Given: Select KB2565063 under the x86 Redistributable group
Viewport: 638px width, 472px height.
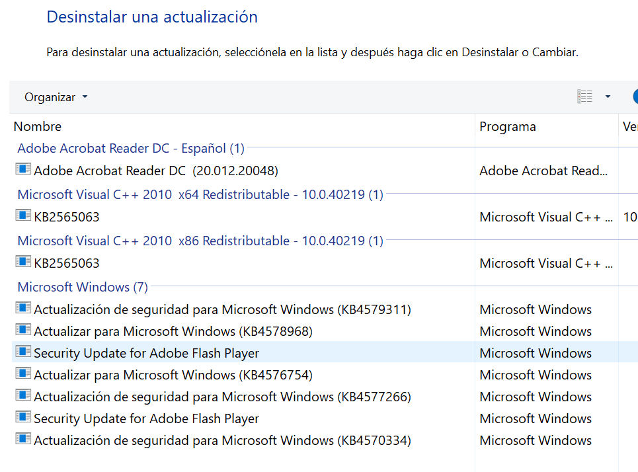Looking at the screenshot, I should (67, 263).
